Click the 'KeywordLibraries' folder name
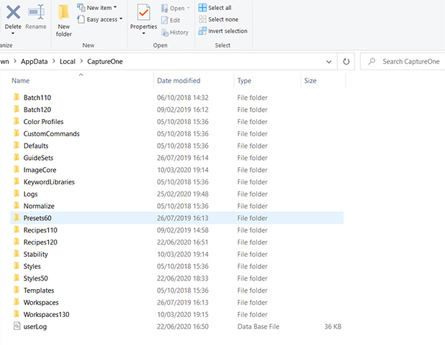The height and width of the screenshot is (345, 445). click(x=49, y=182)
